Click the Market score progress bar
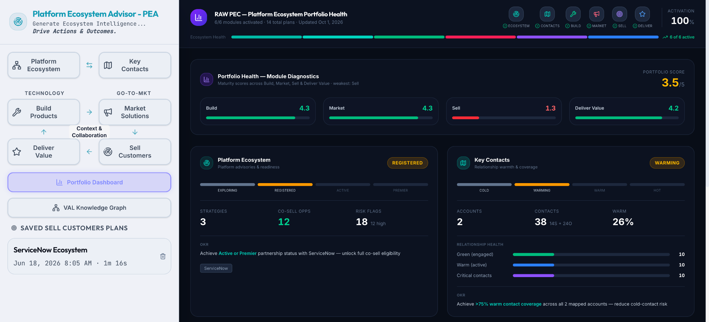This screenshot has width=709, height=322. click(x=381, y=118)
